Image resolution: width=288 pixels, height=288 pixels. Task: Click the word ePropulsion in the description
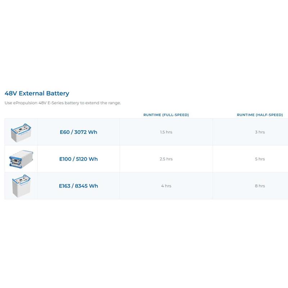(28, 103)
